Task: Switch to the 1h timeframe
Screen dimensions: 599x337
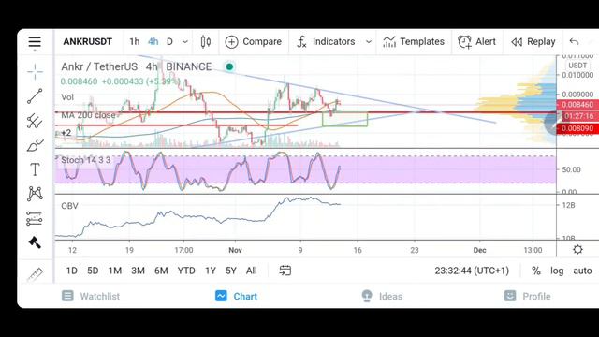Action: tap(135, 41)
